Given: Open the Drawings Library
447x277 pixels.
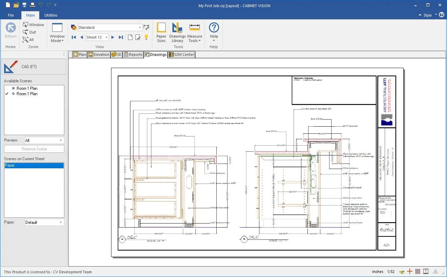Looking at the screenshot, I should click(x=177, y=32).
